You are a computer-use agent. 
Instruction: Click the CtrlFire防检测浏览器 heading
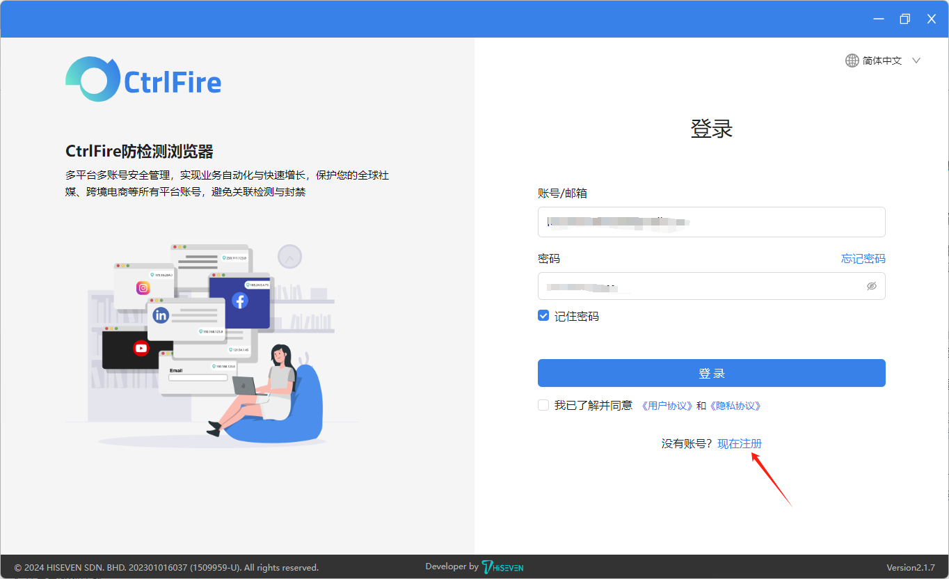[x=139, y=152]
